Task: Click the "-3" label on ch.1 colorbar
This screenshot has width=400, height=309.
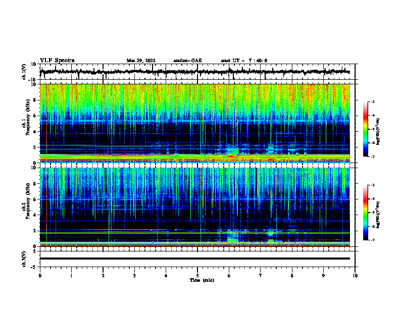Action: 372,101
